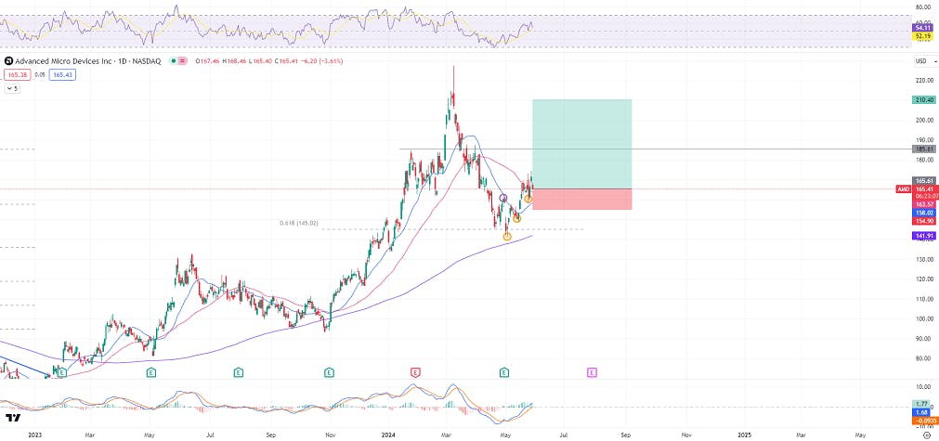Click the 2025 label on time axis
The height and width of the screenshot is (441, 939).
[744, 435]
